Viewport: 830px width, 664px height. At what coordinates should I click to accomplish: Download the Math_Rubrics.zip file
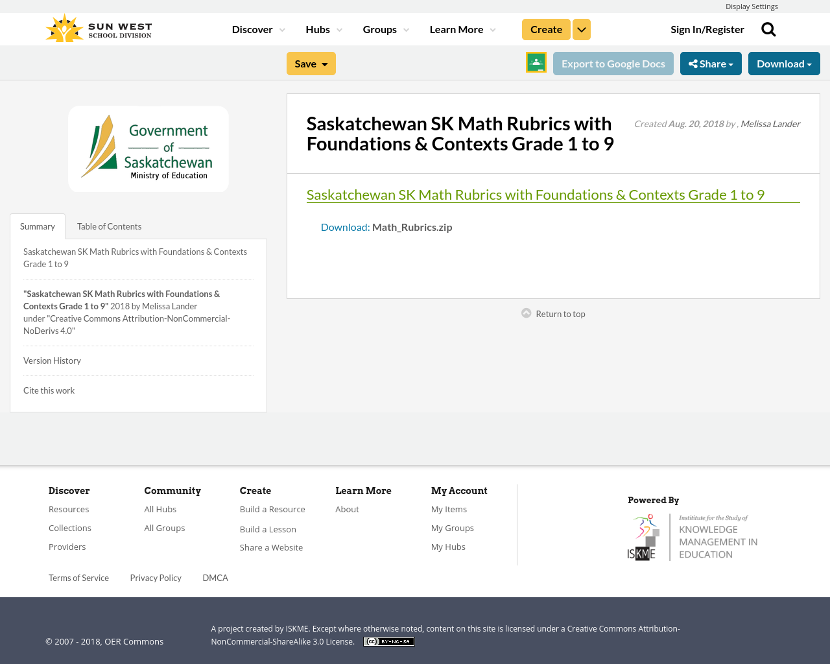tap(344, 226)
